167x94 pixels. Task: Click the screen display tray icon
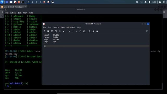pyautogui.click(x=137, y=2)
